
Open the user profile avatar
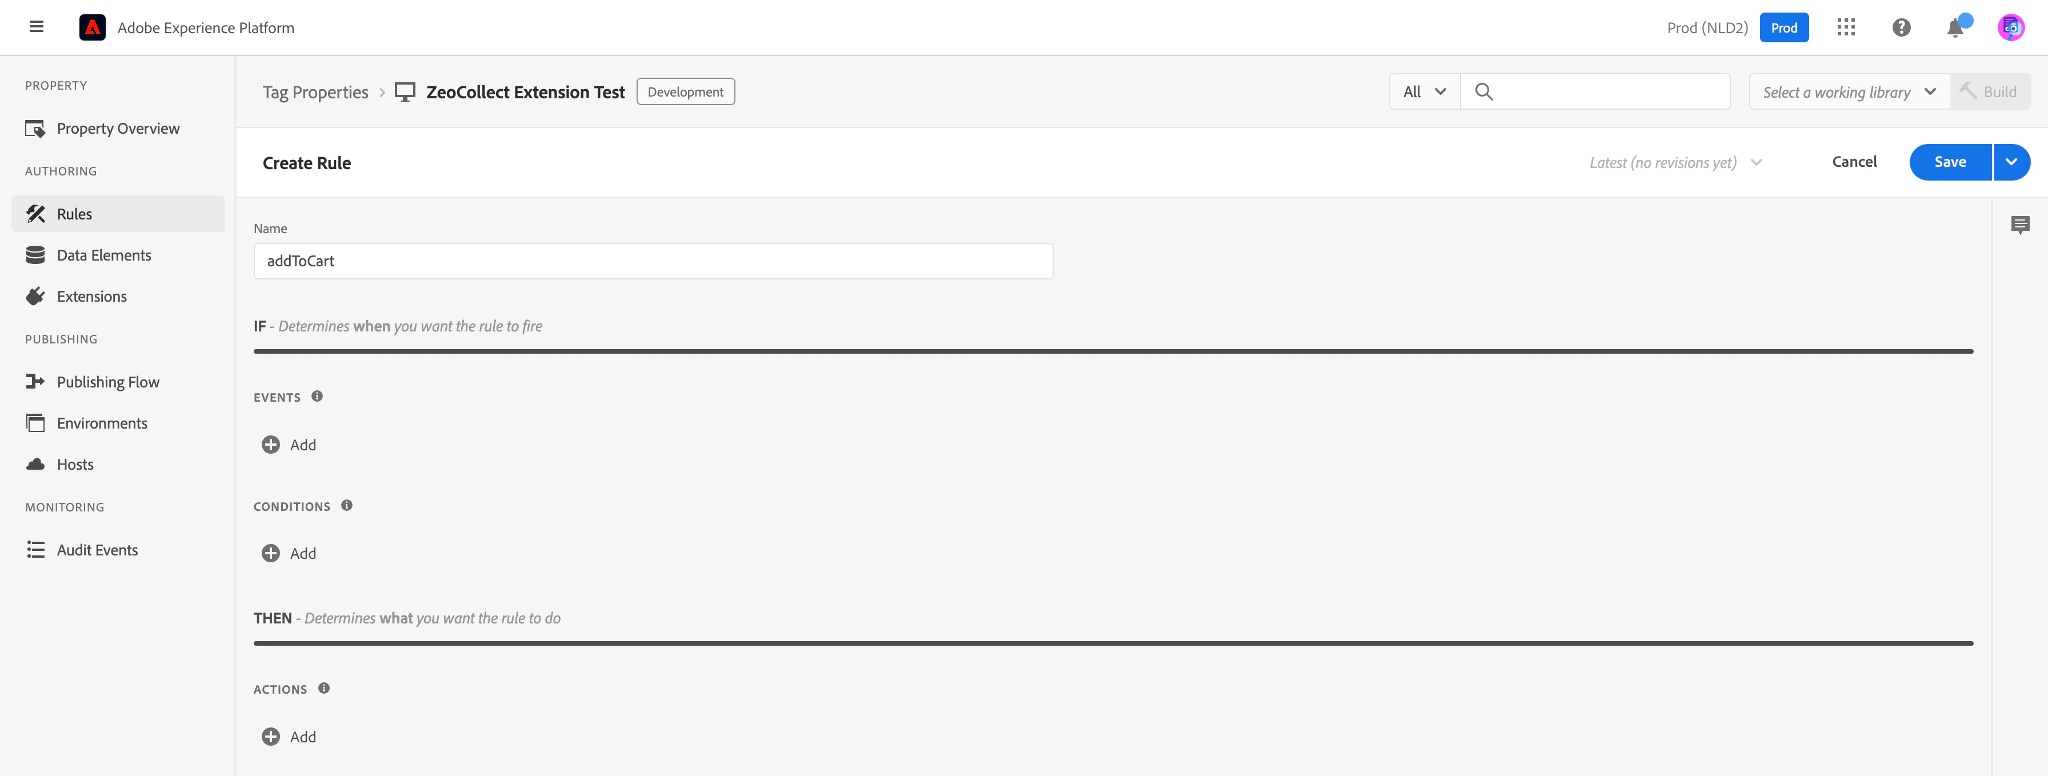(x=2011, y=28)
